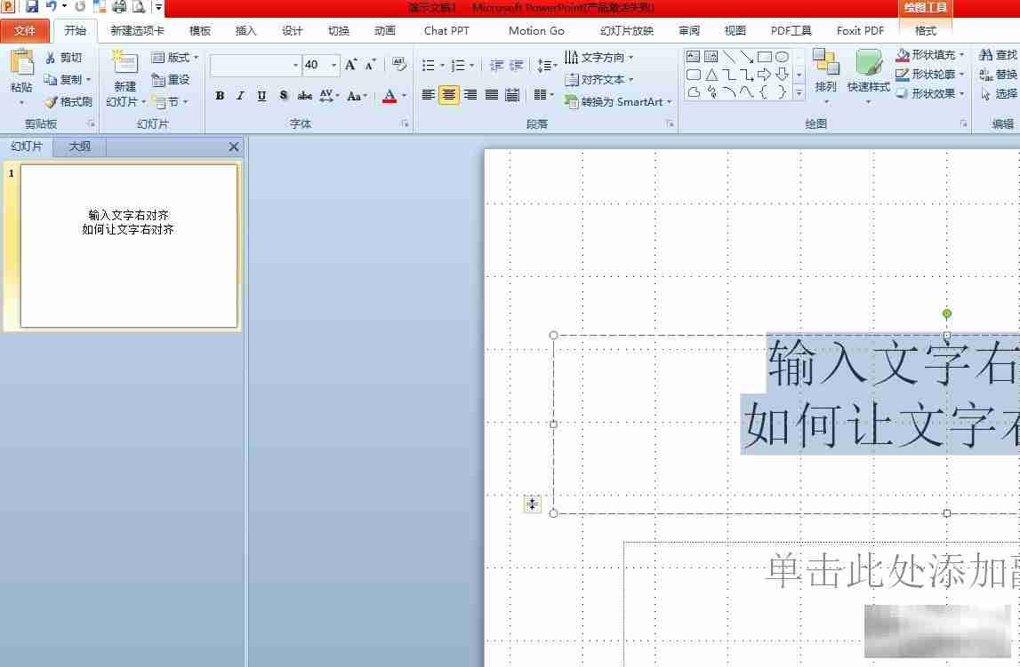Image resolution: width=1020 pixels, height=667 pixels.
Task: Click the Save icon in quick access toolbar
Action: coord(33,6)
